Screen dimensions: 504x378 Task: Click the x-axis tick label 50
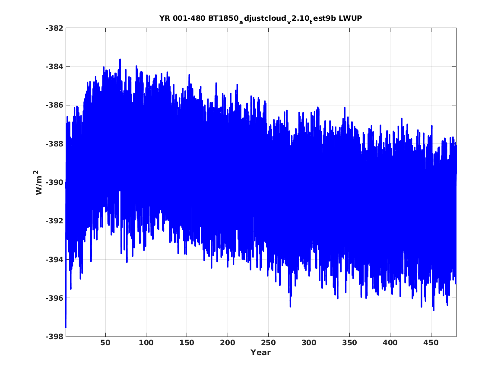(105, 343)
